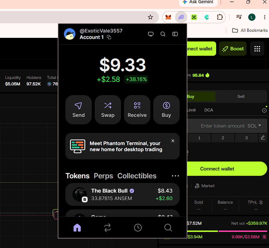Open The Black Bull token row
This screenshot has height=248, width=269.
(123, 194)
